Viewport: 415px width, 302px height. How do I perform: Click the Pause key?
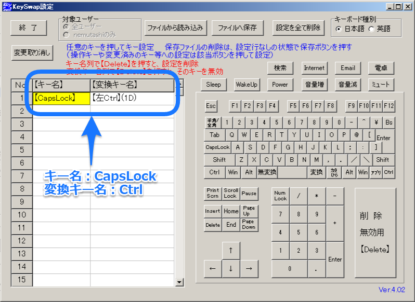click(x=249, y=194)
